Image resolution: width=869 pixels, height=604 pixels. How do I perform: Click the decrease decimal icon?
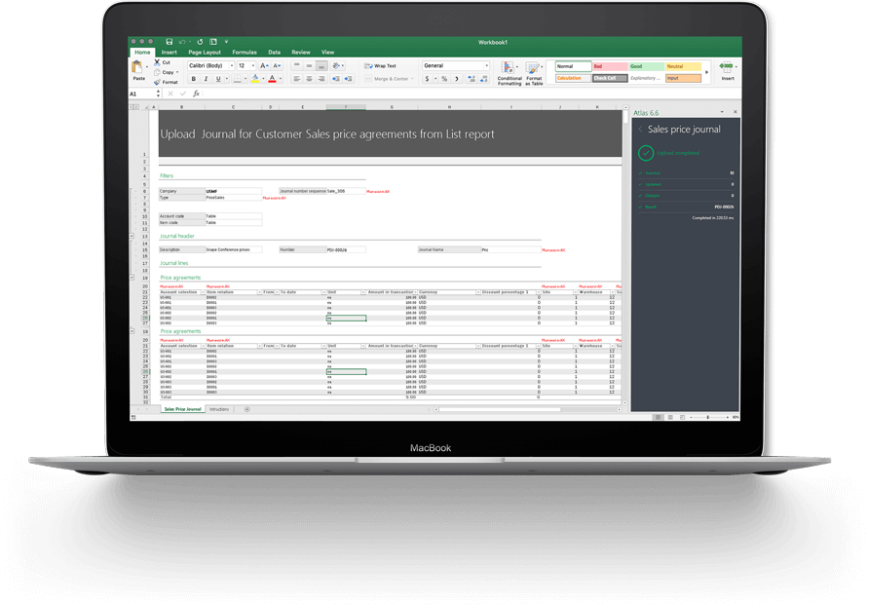click(484, 79)
